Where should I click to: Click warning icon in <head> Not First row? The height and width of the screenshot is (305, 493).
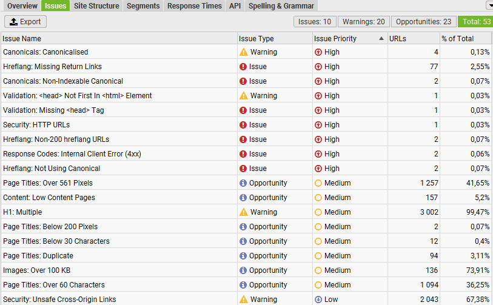pos(243,96)
